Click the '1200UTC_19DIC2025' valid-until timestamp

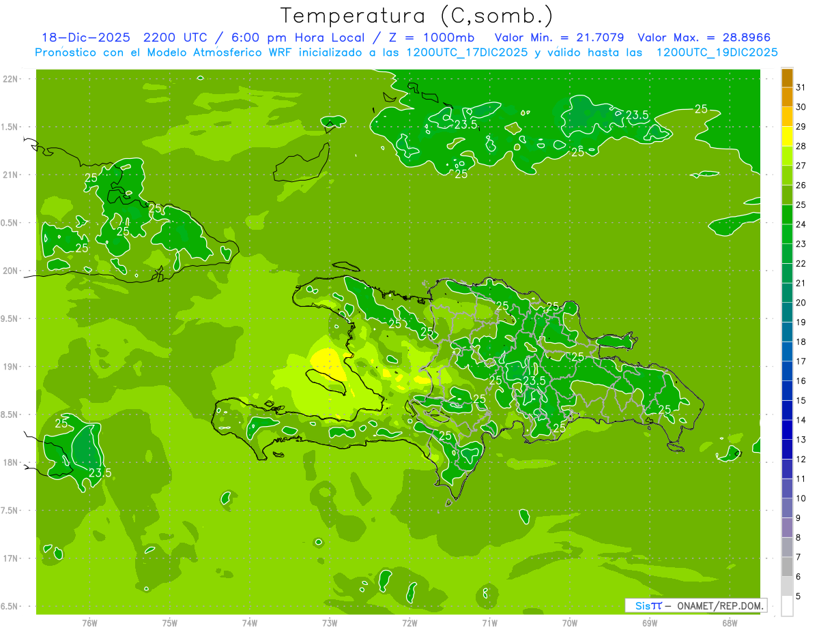coord(717,52)
